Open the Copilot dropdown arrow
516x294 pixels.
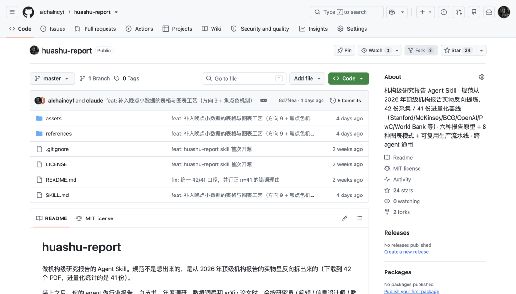point(402,12)
